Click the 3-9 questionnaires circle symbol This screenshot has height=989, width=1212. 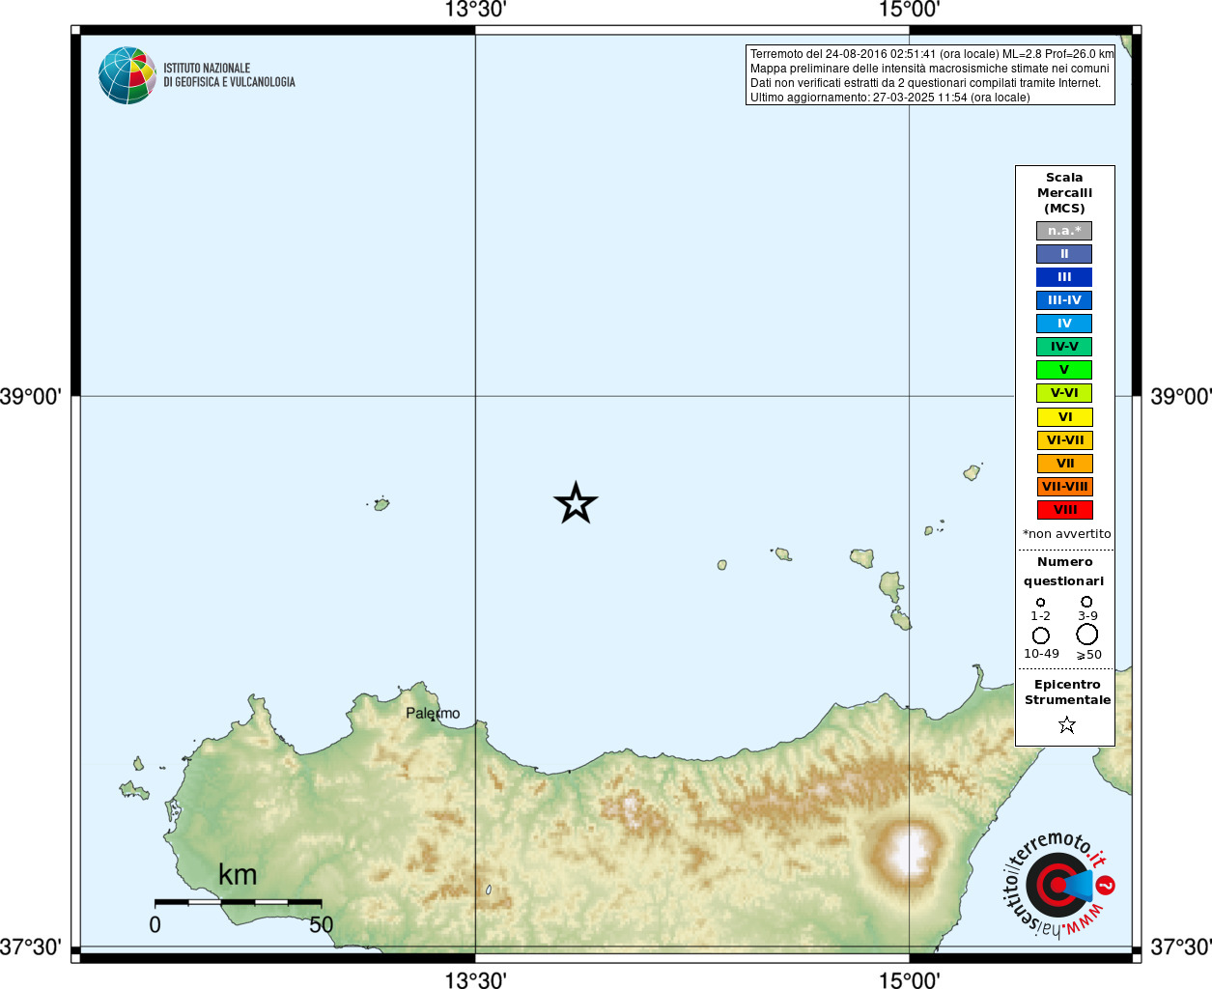(1086, 601)
